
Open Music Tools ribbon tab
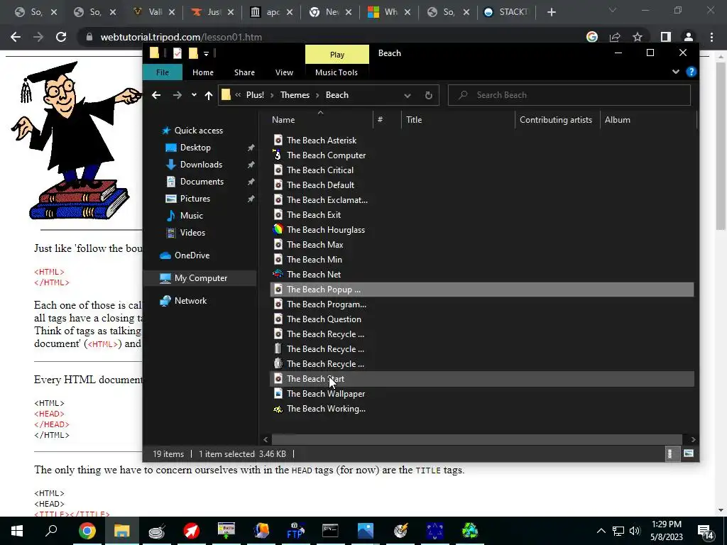pos(336,72)
